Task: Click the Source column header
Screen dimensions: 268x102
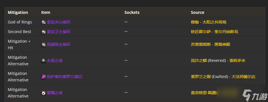Action: point(198,12)
